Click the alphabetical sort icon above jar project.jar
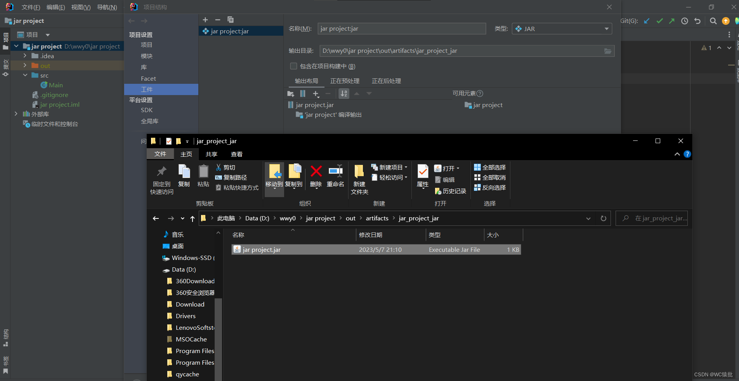 coord(343,94)
